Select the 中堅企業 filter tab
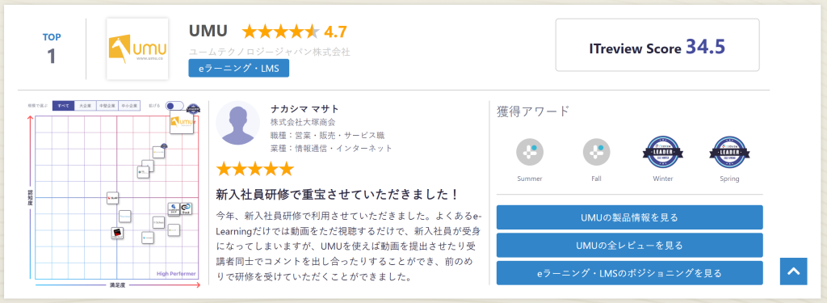Screen dimensions: 827x303 point(107,106)
